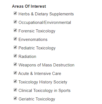
Task: Click the Pediatric Toxicology label
Action: tap(37, 48)
